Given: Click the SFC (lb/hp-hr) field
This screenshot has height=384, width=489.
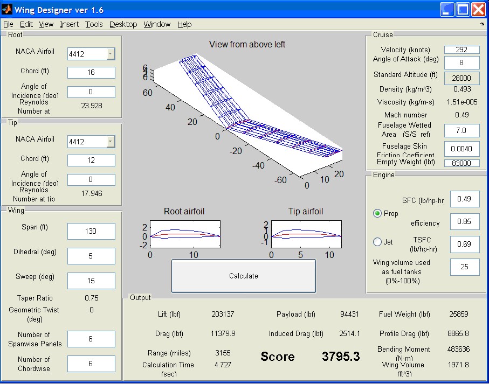Looking at the screenshot, I should tap(465, 199).
